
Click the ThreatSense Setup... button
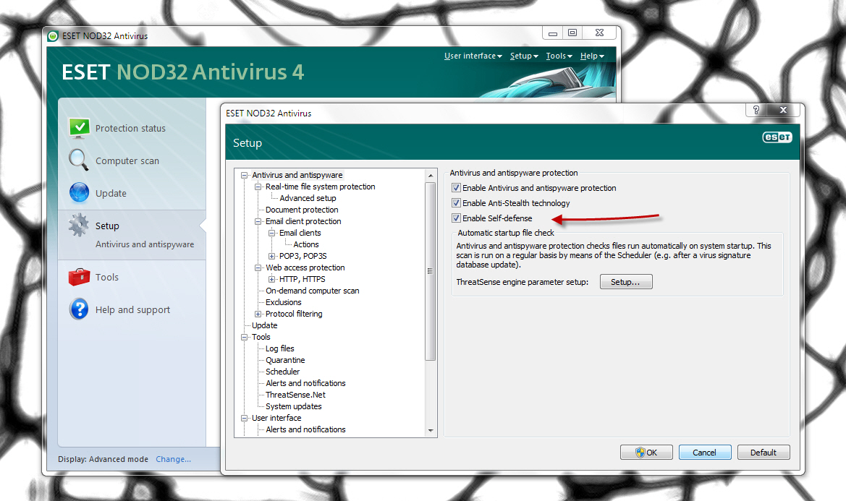pyautogui.click(x=626, y=282)
